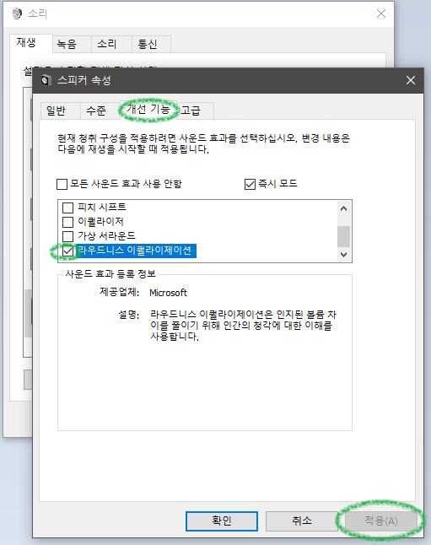Image resolution: width=431 pixels, height=545 pixels.
Task: Click the speaker icon in 스피커 속성 title bar
Action: [46, 80]
